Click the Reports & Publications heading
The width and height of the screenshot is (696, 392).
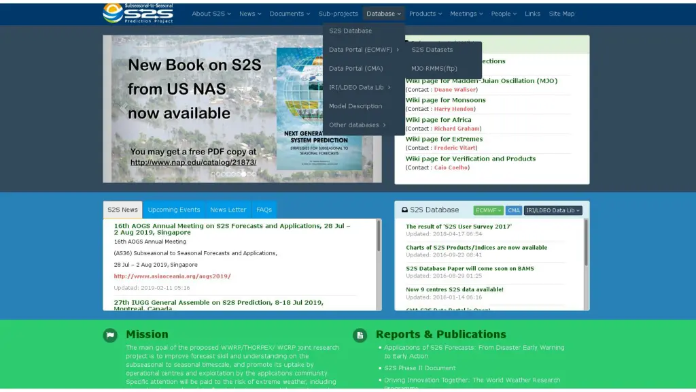pos(440,335)
